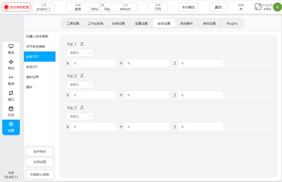Open 关节安全参数 menu item
The width and height of the screenshot is (282, 182).
pyautogui.click(x=40, y=47)
